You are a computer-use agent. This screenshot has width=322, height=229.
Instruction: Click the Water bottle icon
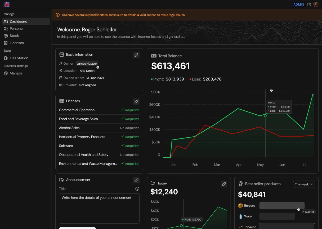(x=240, y=216)
